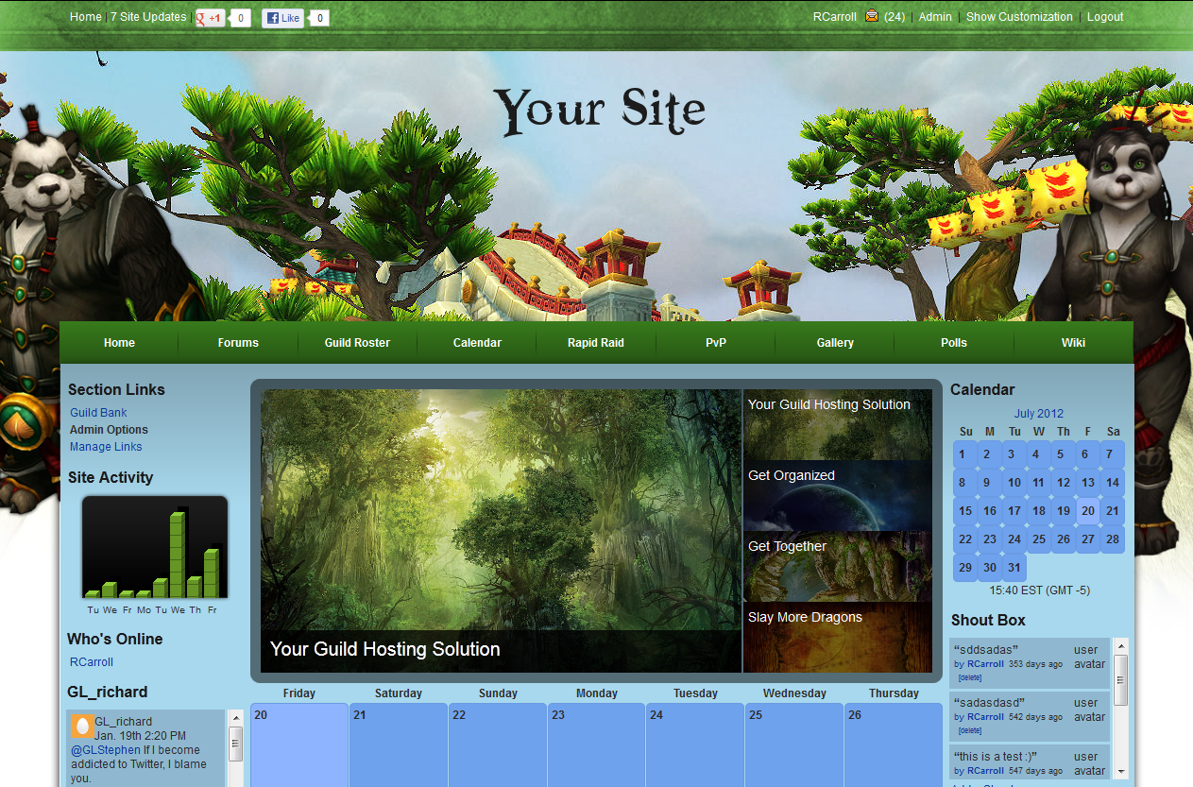Screen dimensions: 1193x787
Task: Click GL_richard's orange Twitter avatar
Action: pos(82,727)
